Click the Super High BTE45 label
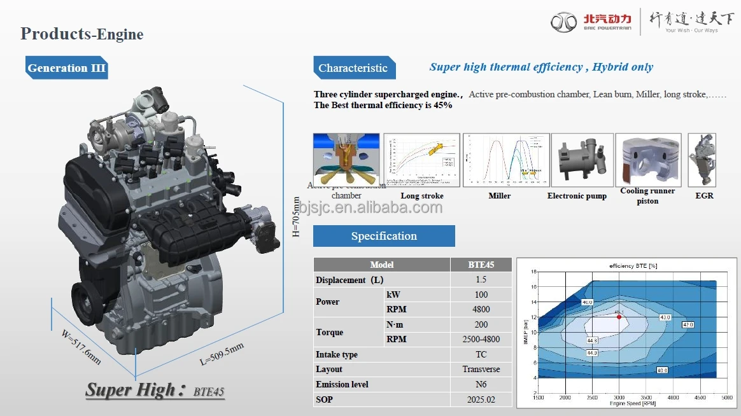The width and height of the screenshot is (741, 416). [x=155, y=389]
